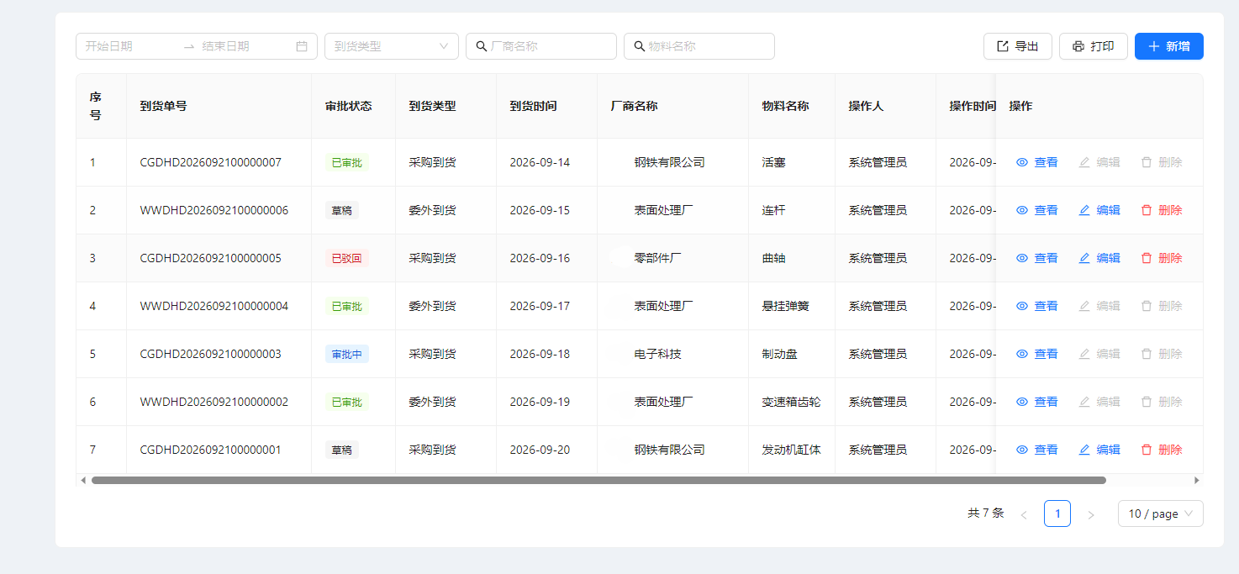Click the horizontal table scrollbar thumb
Screen dimensions: 1239x574
tap(598, 480)
